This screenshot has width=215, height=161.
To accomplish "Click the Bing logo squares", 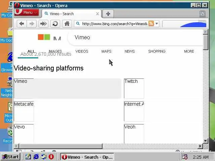I will tap(44, 37).
